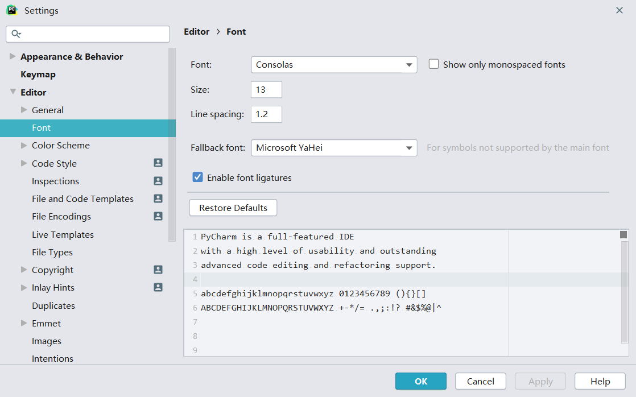636x397 pixels.
Task: Click project-level icon beside Code Style
Action: (x=158, y=163)
